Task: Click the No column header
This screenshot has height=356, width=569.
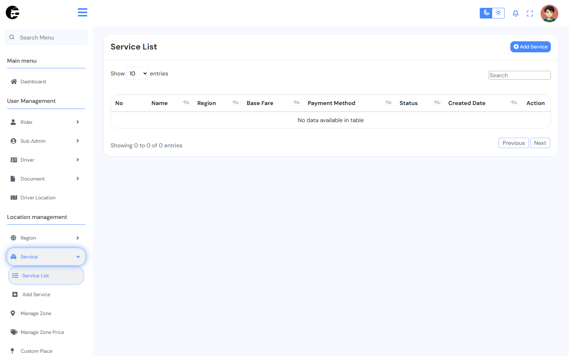Action: coord(119,103)
